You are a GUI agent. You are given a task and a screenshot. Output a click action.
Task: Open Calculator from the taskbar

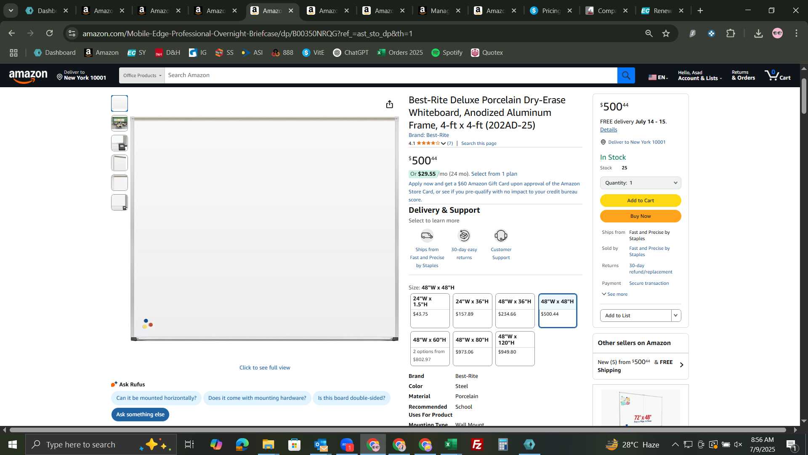click(503, 444)
